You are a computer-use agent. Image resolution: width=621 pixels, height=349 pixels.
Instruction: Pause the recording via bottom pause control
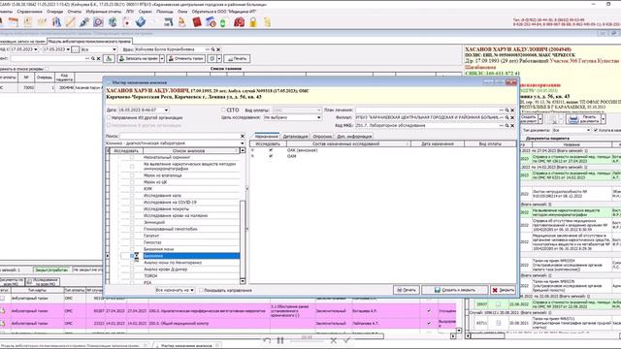tap(280, 340)
